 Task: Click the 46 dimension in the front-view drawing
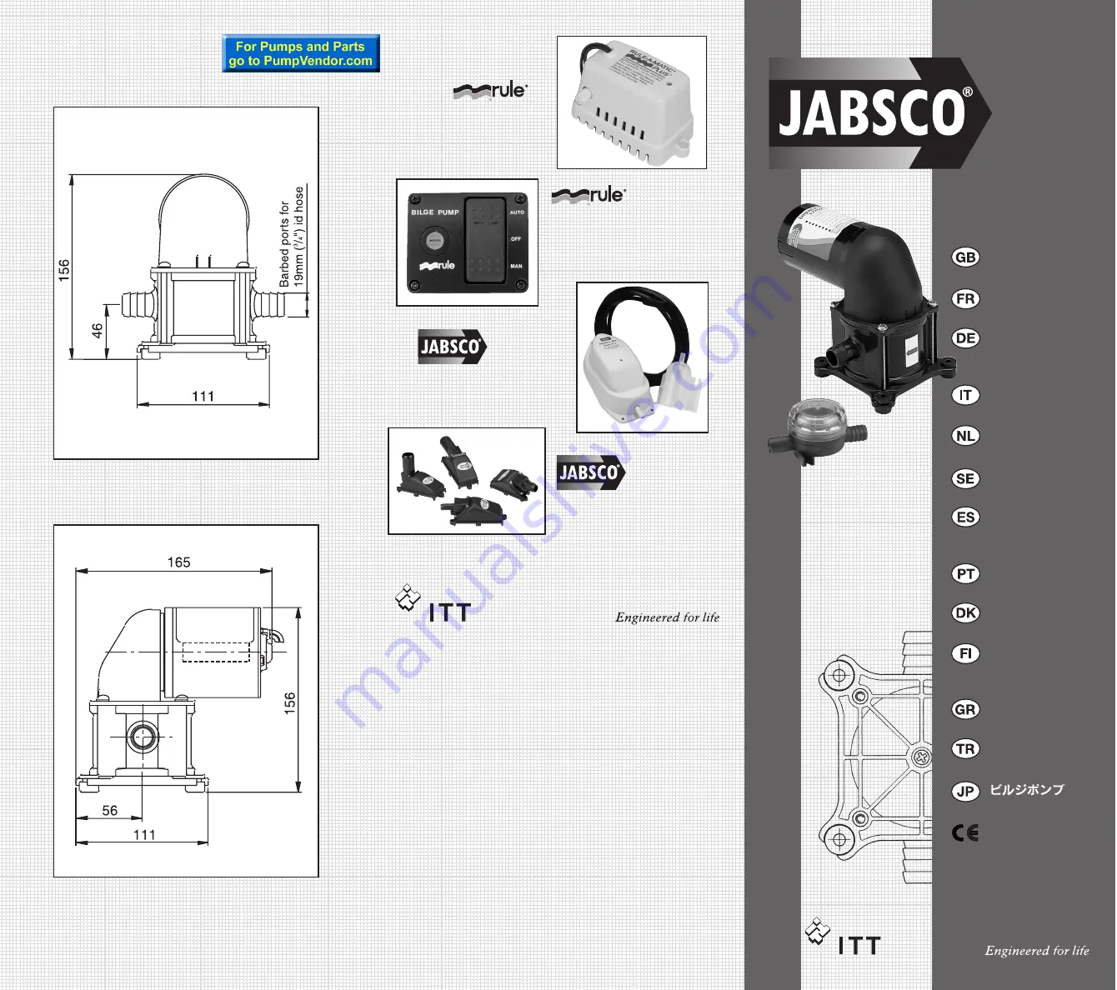tap(98, 332)
